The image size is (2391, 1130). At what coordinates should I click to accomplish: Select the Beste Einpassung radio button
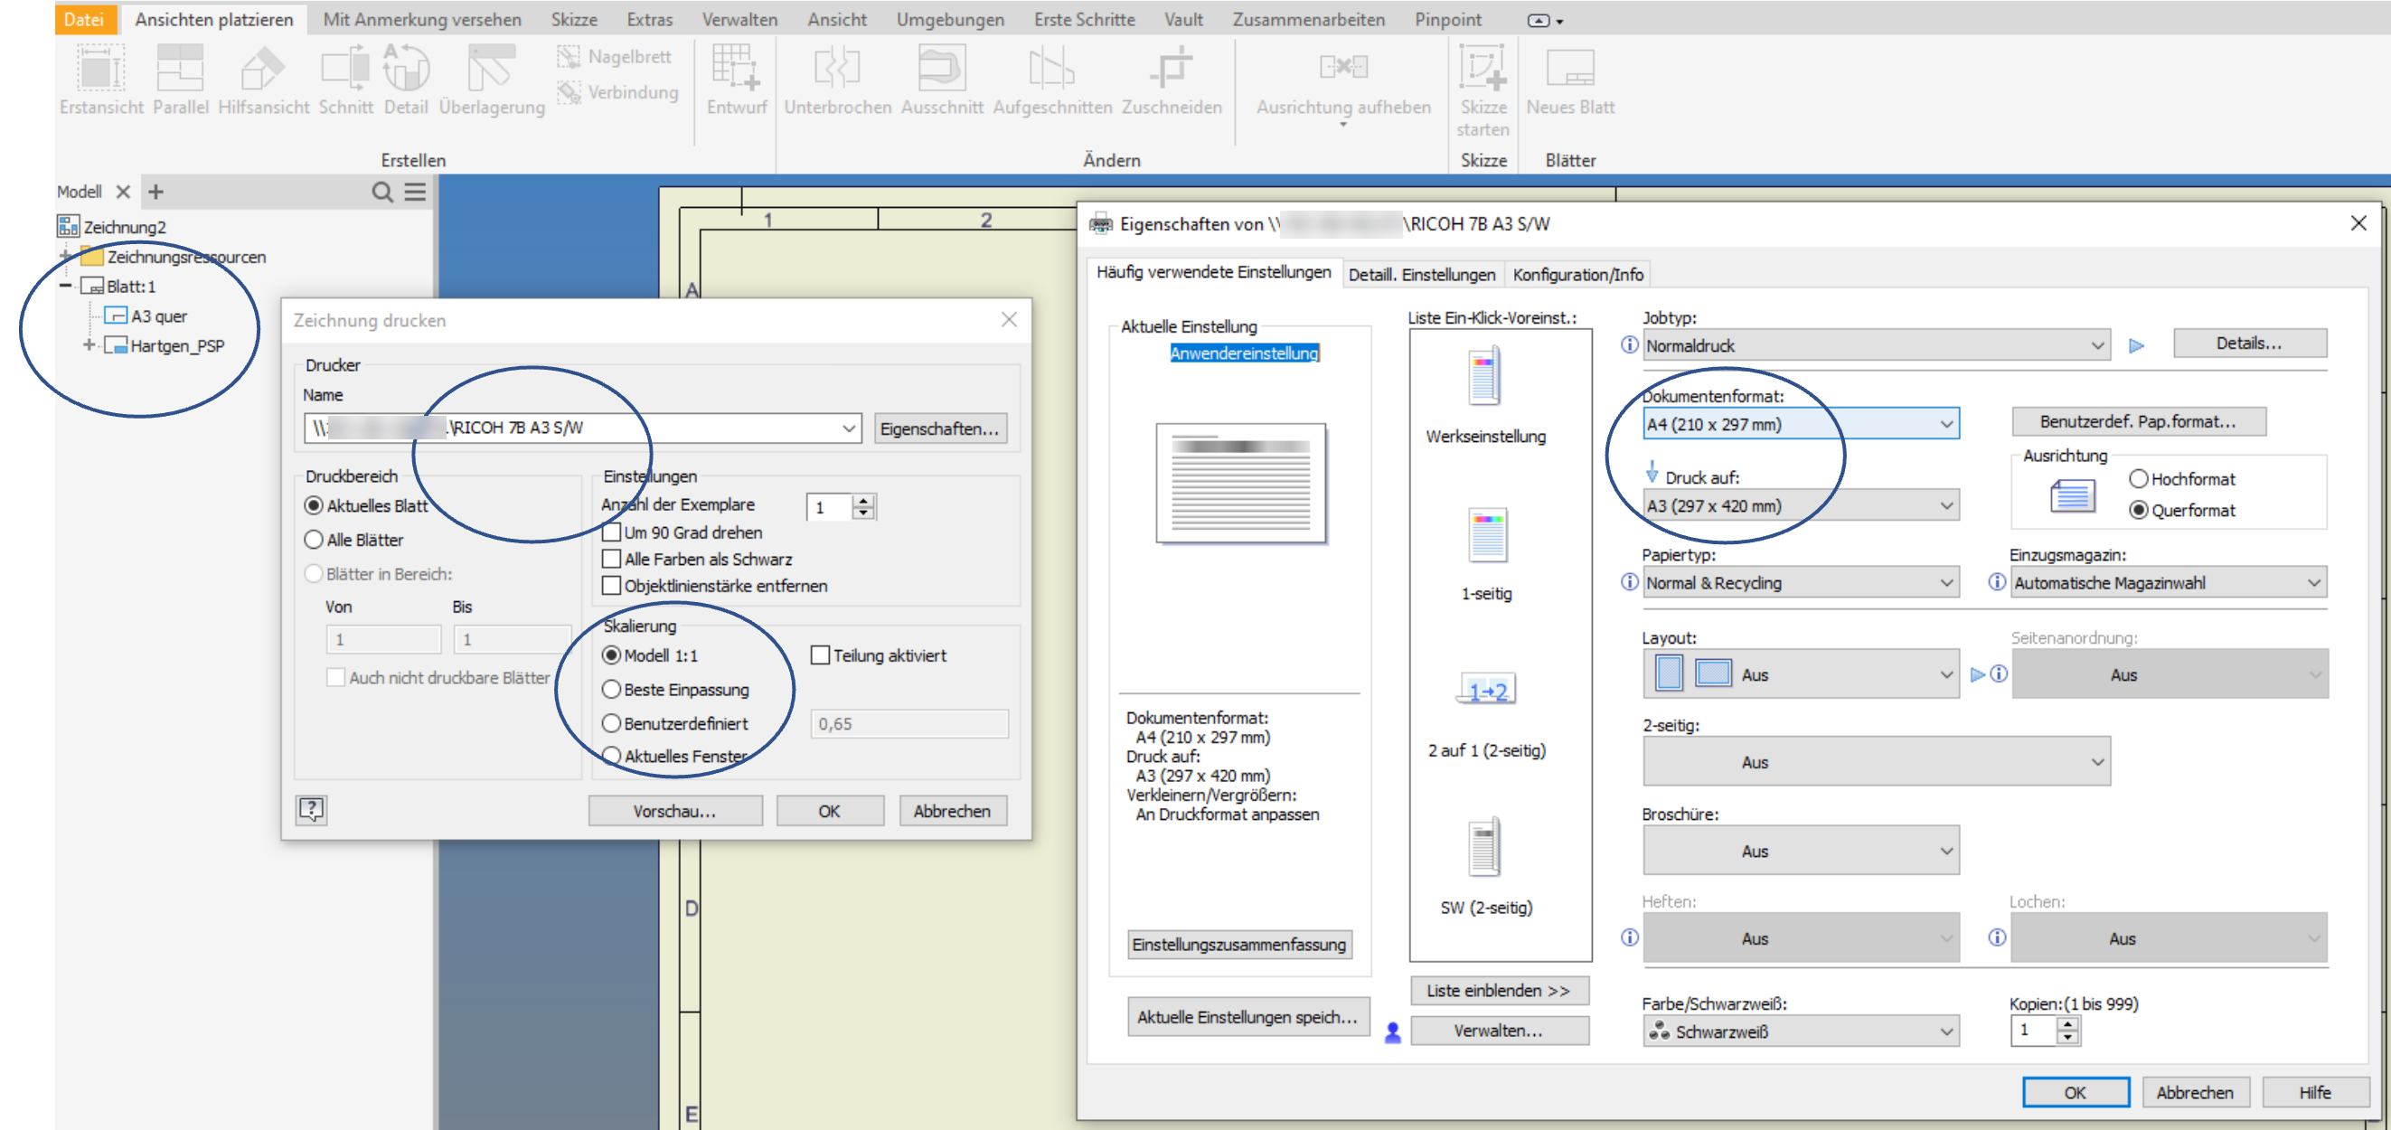[x=611, y=690]
